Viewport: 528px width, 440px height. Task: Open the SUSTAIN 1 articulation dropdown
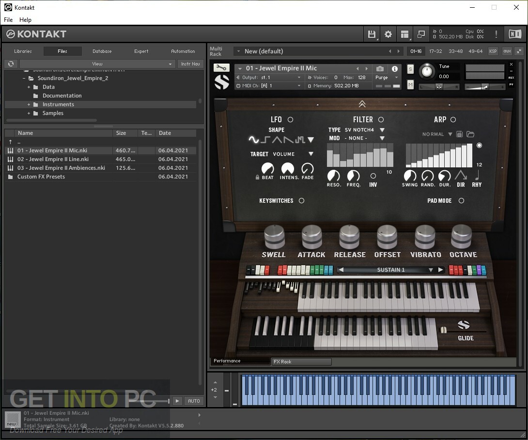point(431,270)
